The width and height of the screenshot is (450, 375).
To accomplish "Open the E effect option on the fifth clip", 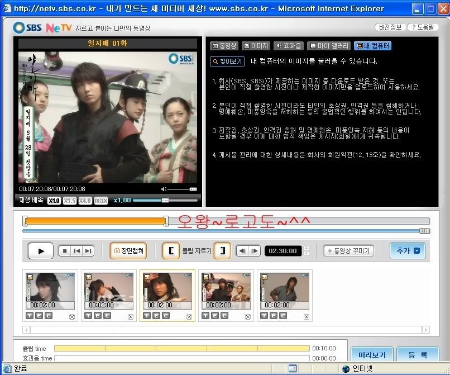I will [x=274, y=316].
